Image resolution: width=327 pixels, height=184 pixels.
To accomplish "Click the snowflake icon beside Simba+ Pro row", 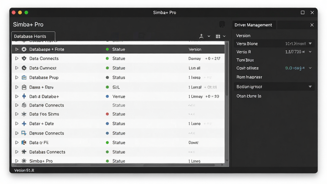I will click(24, 161).
